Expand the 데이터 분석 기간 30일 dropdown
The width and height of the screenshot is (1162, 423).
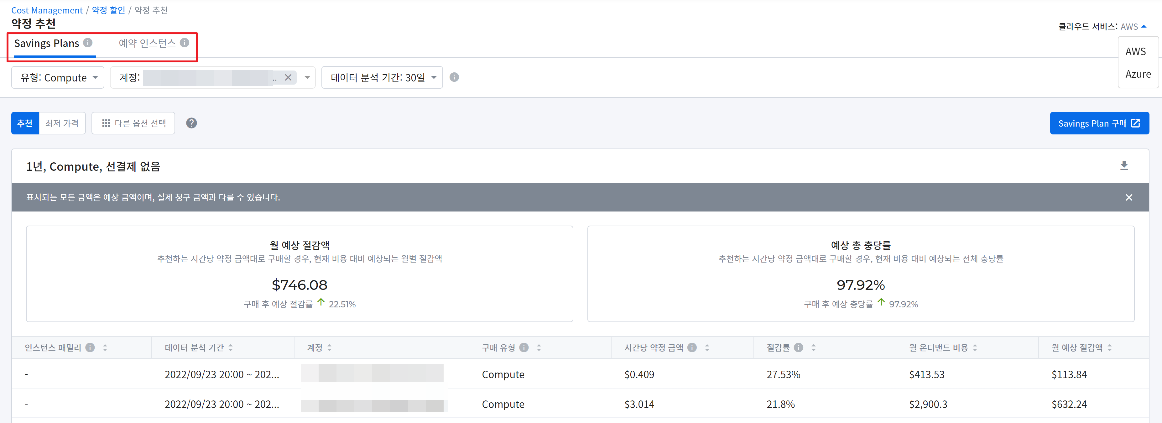click(382, 78)
